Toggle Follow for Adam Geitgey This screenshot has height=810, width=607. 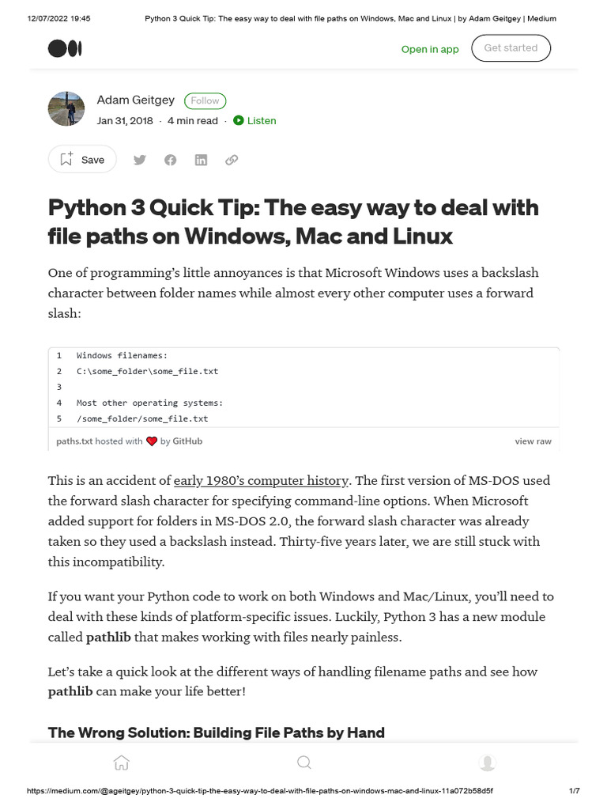[205, 100]
